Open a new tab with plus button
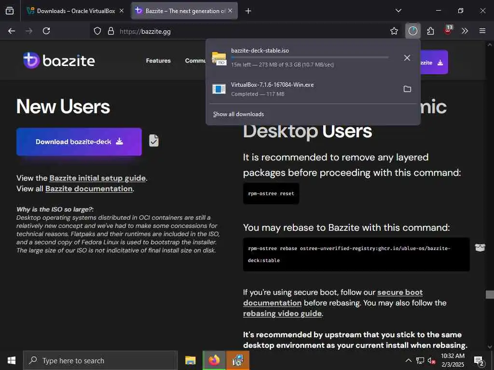The image size is (494, 370). 248,11
